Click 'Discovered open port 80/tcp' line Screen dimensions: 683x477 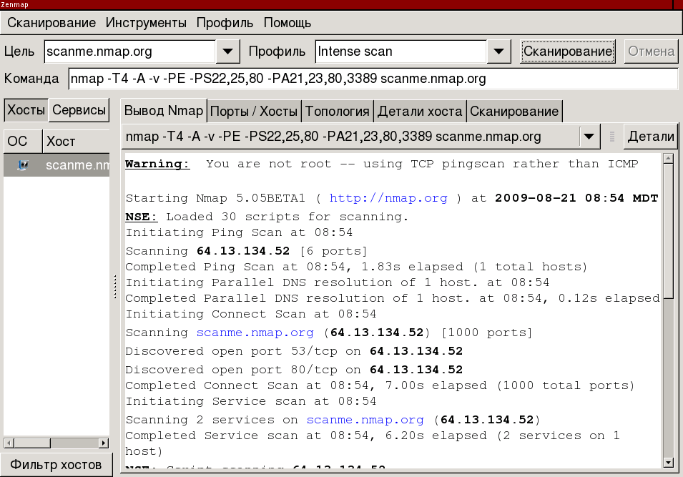tap(294, 370)
